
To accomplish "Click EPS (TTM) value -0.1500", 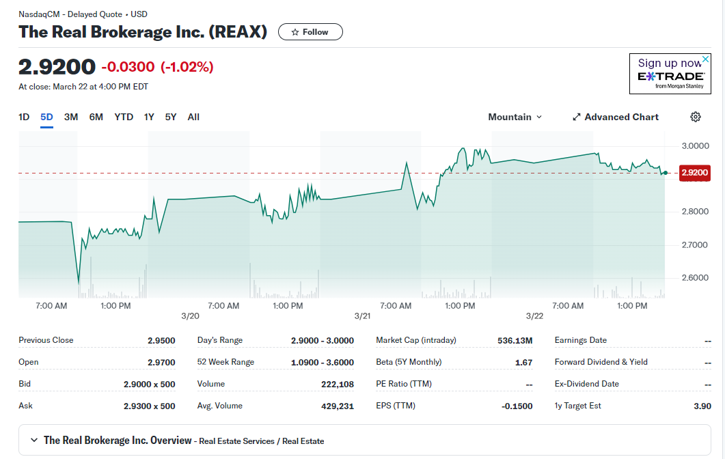I will [x=517, y=406].
